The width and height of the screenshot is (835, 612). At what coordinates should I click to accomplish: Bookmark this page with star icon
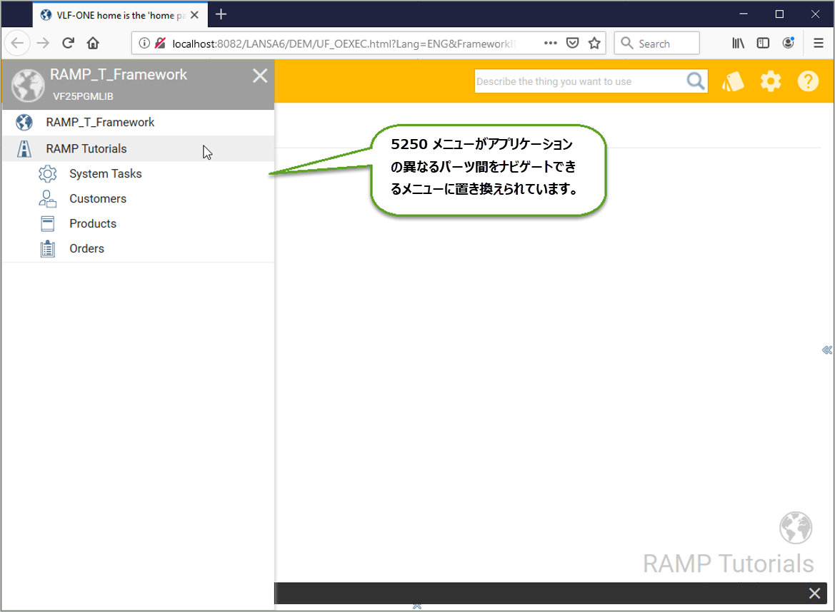594,43
